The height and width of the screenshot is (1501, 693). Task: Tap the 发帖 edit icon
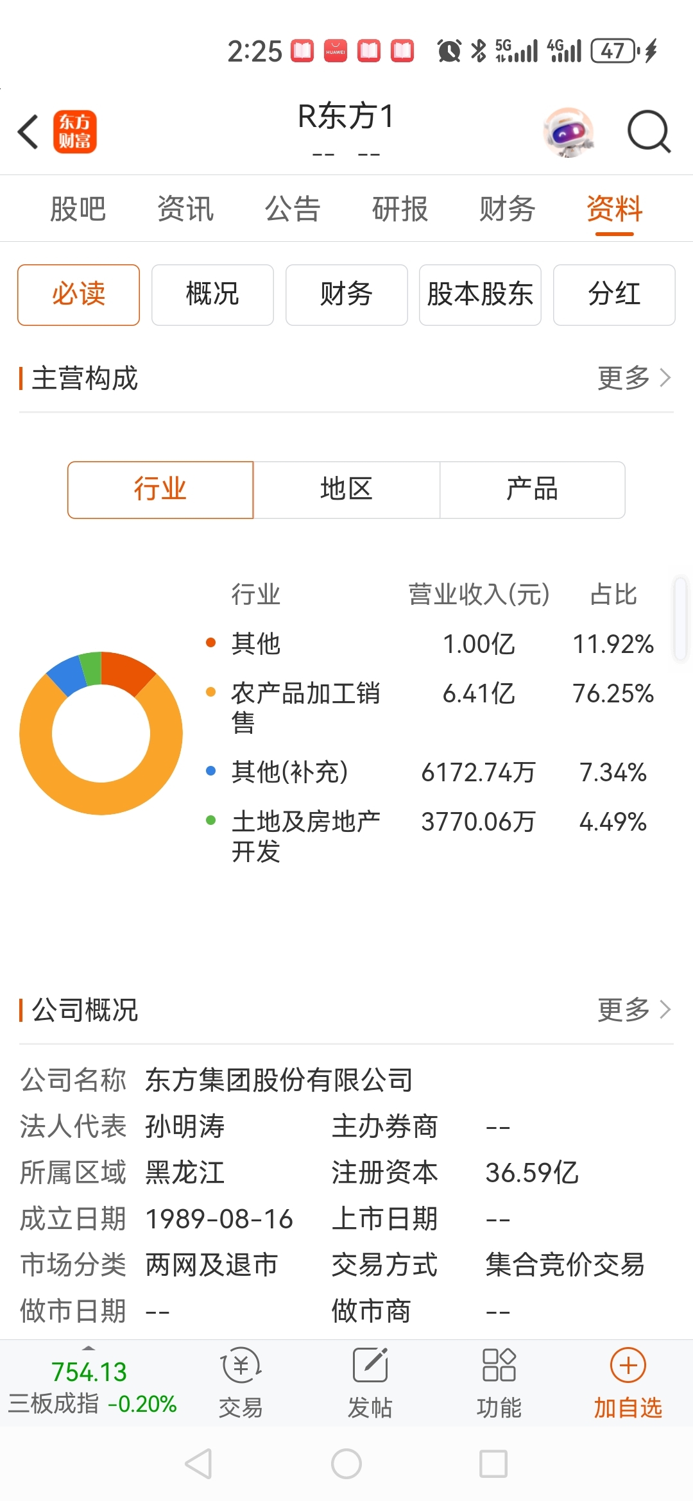tap(370, 1364)
